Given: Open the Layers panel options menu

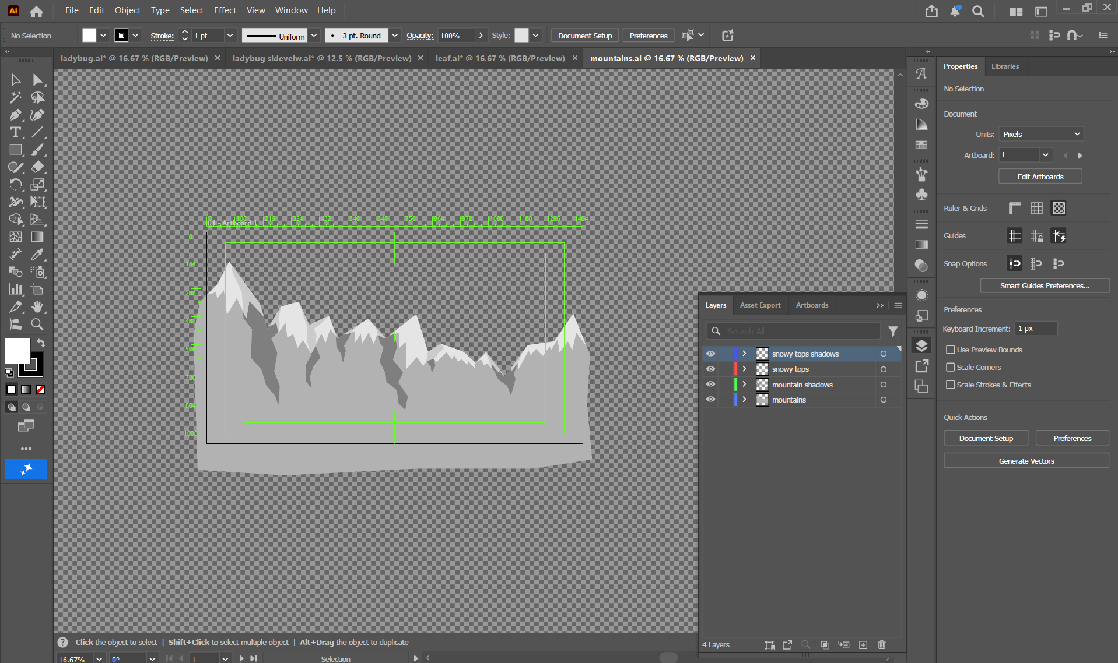Looking at the screenshot, I should pyautogui.click(x=898, y=305).
